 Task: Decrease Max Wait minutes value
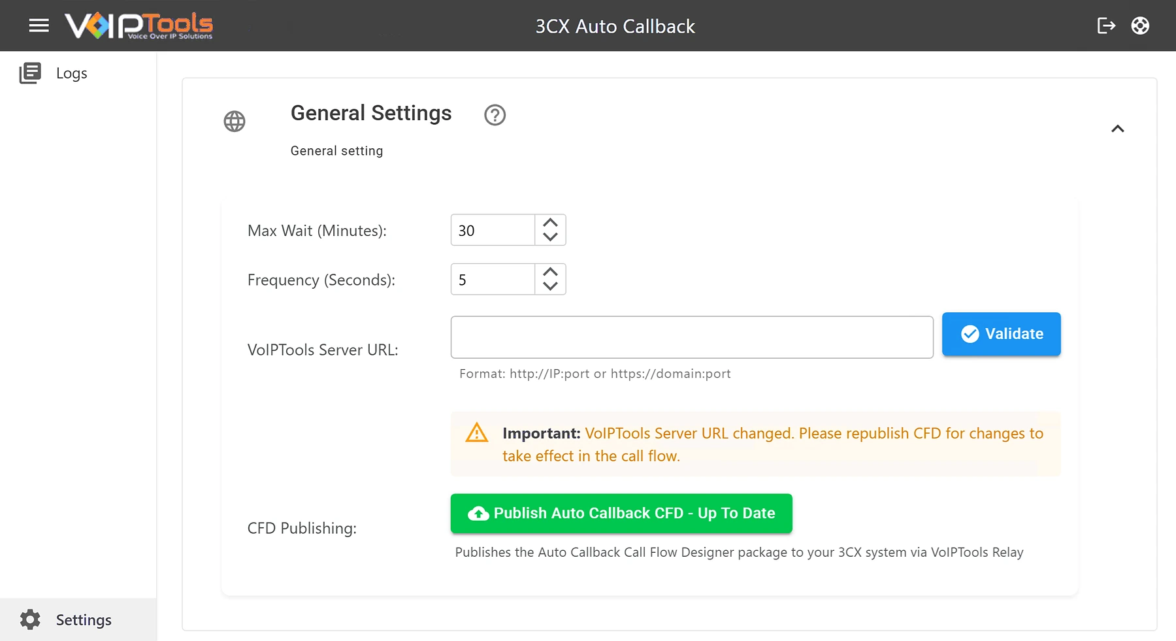[550, 237]
